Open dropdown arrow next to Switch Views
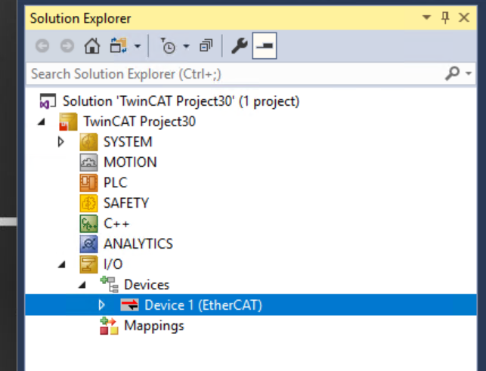The height and width of the screenshot is (371, 486). 138,46
